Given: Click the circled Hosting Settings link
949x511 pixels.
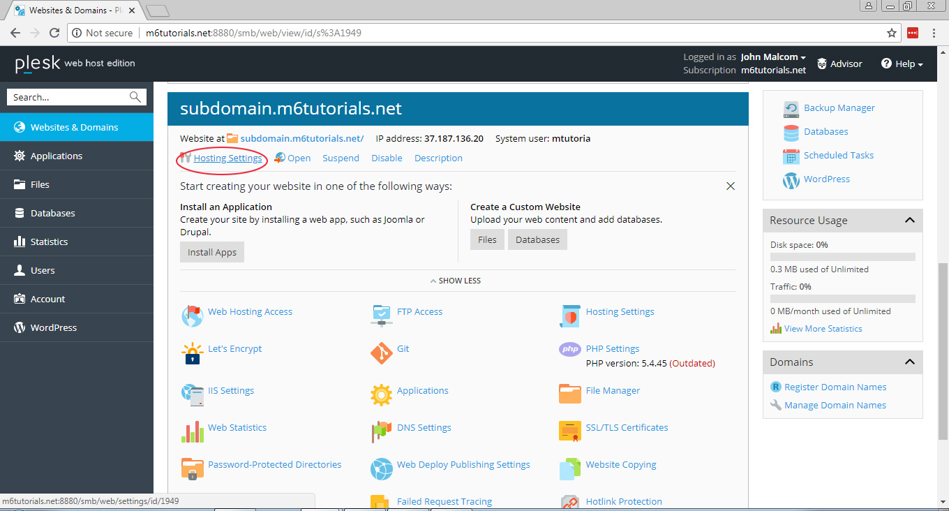Looking at the screenshot, I should click(228, 158).
